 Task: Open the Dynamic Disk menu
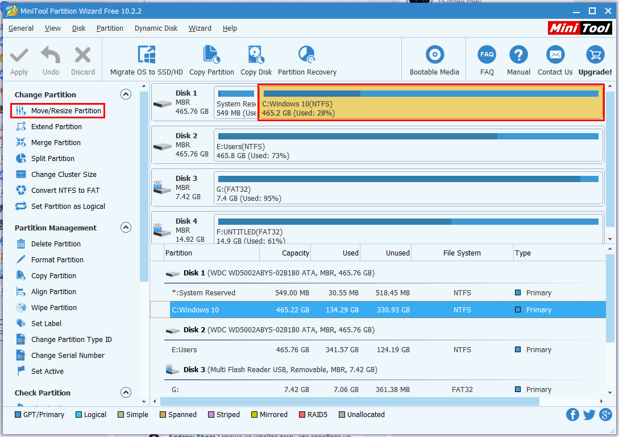156,28
